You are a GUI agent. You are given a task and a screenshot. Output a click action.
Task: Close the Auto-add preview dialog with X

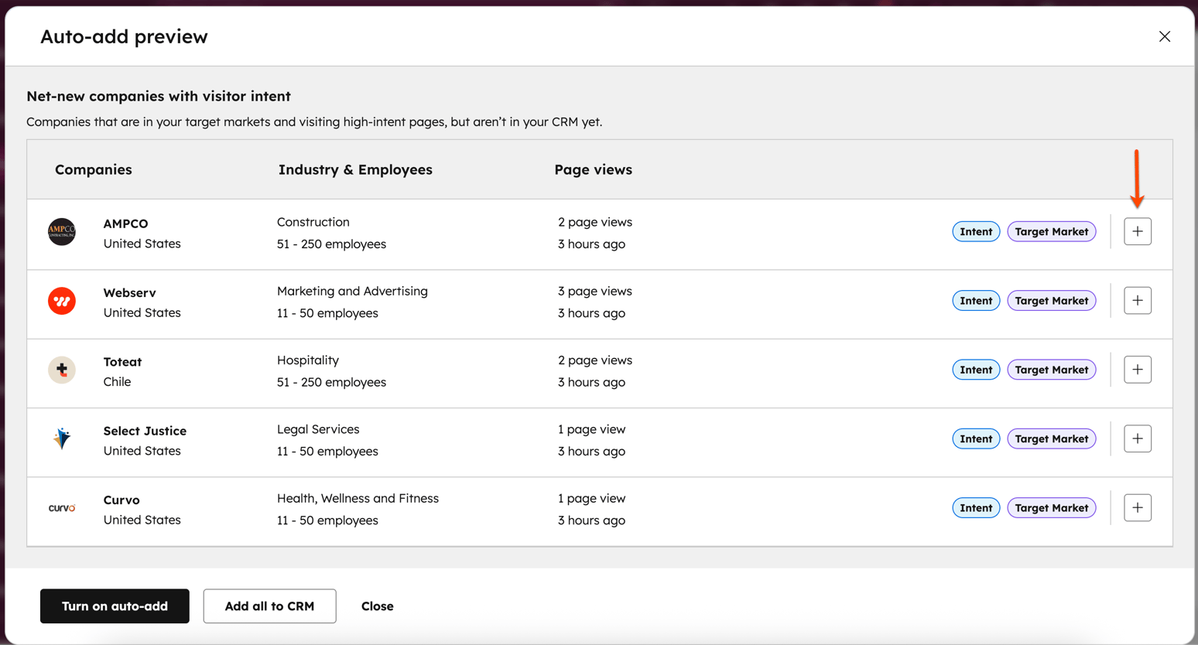(1164, 36)
